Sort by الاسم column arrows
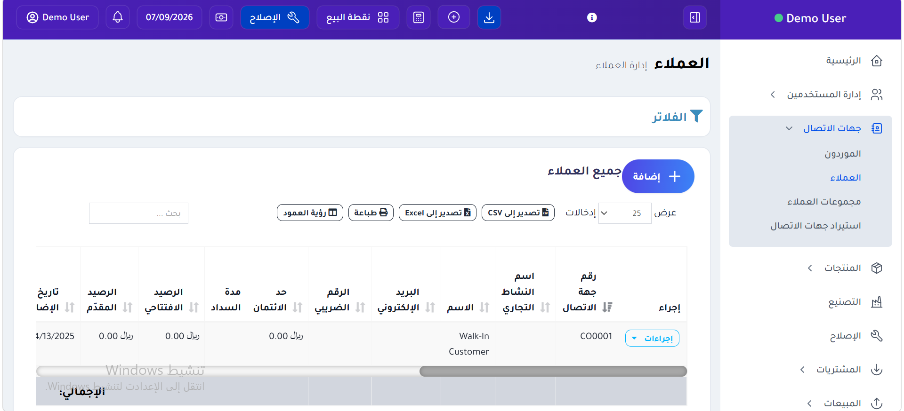 pyautogui.click(x=484, y=308)
